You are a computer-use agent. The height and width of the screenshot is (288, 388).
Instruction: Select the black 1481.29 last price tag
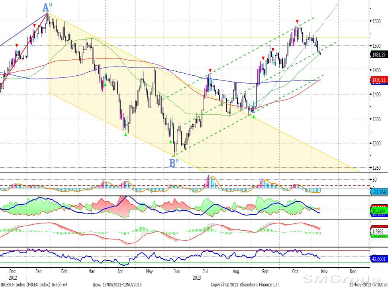(378, 55)
